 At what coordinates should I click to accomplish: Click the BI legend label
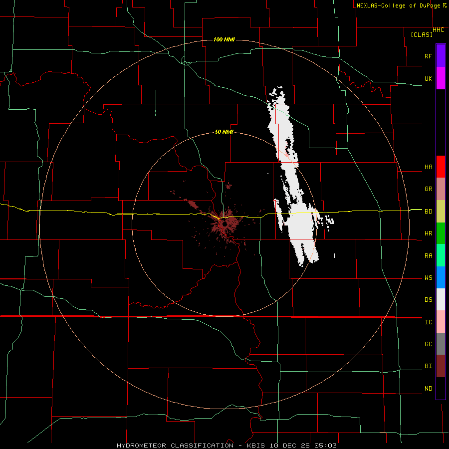pyautogui.click(x=428, y=366)
